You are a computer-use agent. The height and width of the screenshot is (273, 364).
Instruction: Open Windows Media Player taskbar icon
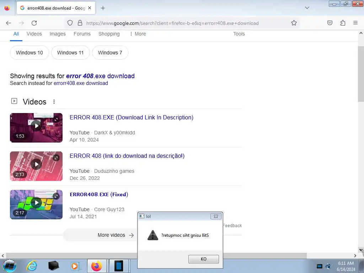tap(75, 266)
